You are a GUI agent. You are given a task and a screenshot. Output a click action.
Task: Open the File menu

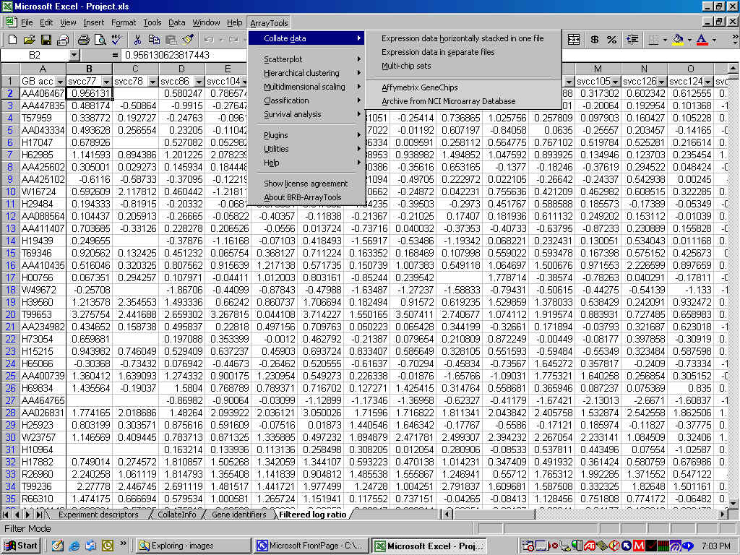(x=27, y=22)
